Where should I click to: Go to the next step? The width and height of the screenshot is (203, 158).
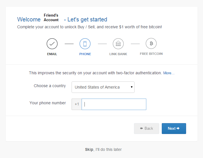pyautogui.click(x=174, y=129)
